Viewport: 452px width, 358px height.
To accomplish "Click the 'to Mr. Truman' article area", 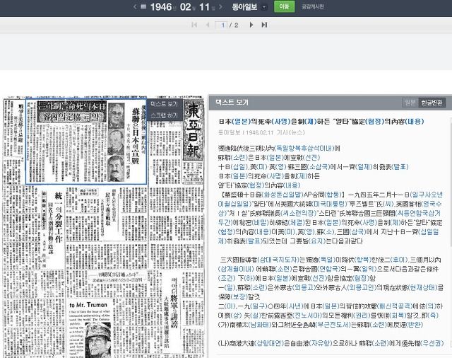I will [90, 329].
